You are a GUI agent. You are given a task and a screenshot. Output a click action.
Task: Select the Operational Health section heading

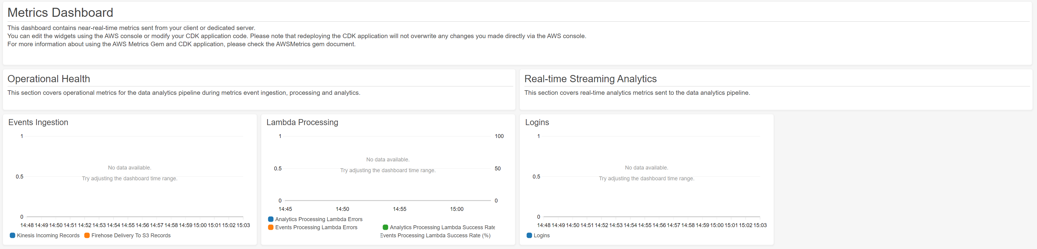49,79
